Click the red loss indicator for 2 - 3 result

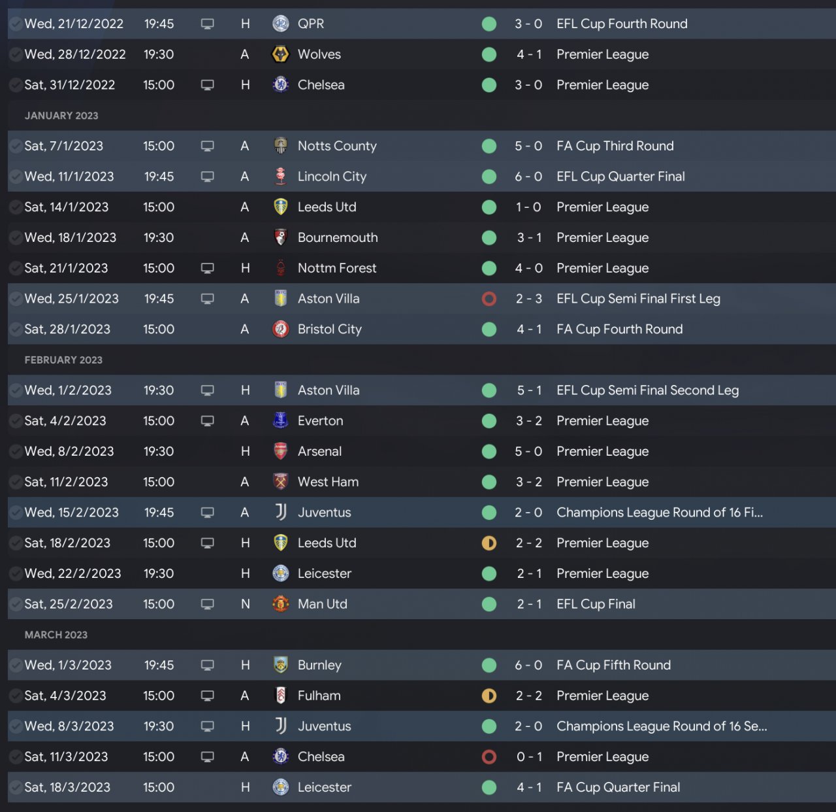click(x=489, y=299)
